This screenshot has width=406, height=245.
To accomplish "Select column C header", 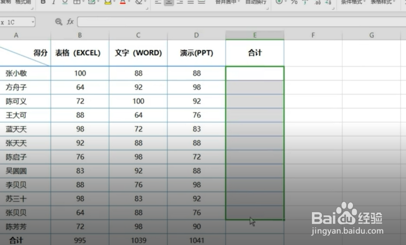I will pyautogui.click(x=138, y=35).
